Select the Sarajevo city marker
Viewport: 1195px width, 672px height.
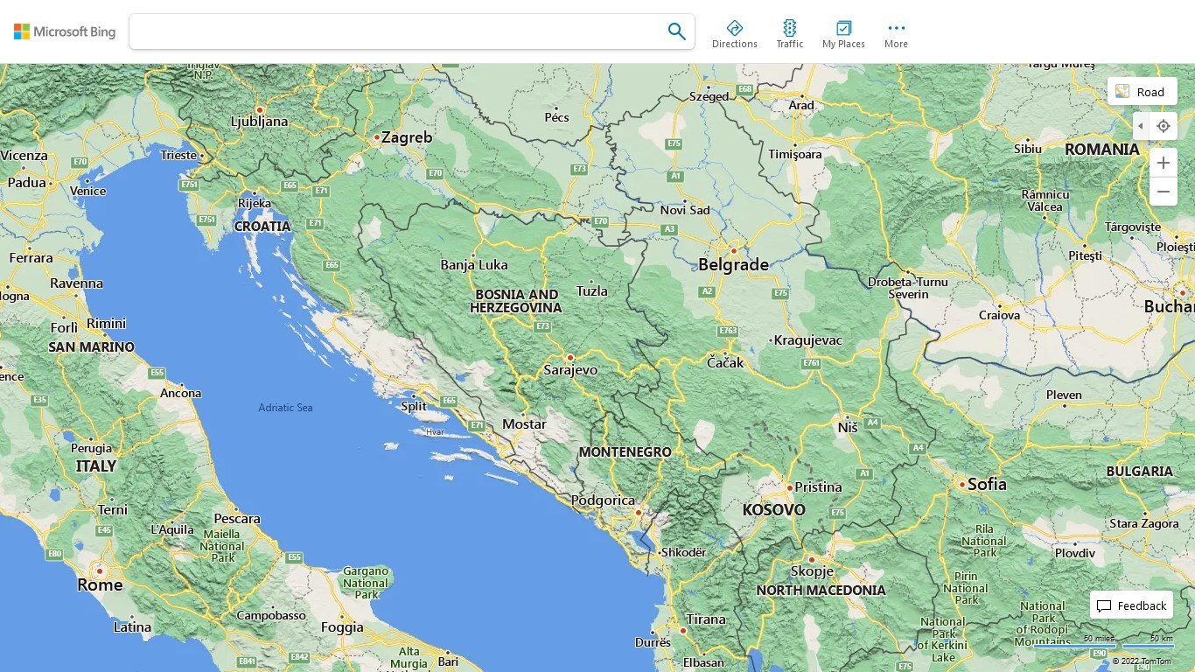570,357
